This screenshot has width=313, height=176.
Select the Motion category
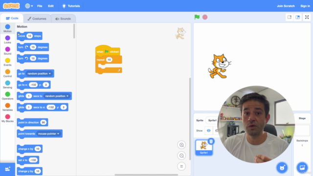8,28
